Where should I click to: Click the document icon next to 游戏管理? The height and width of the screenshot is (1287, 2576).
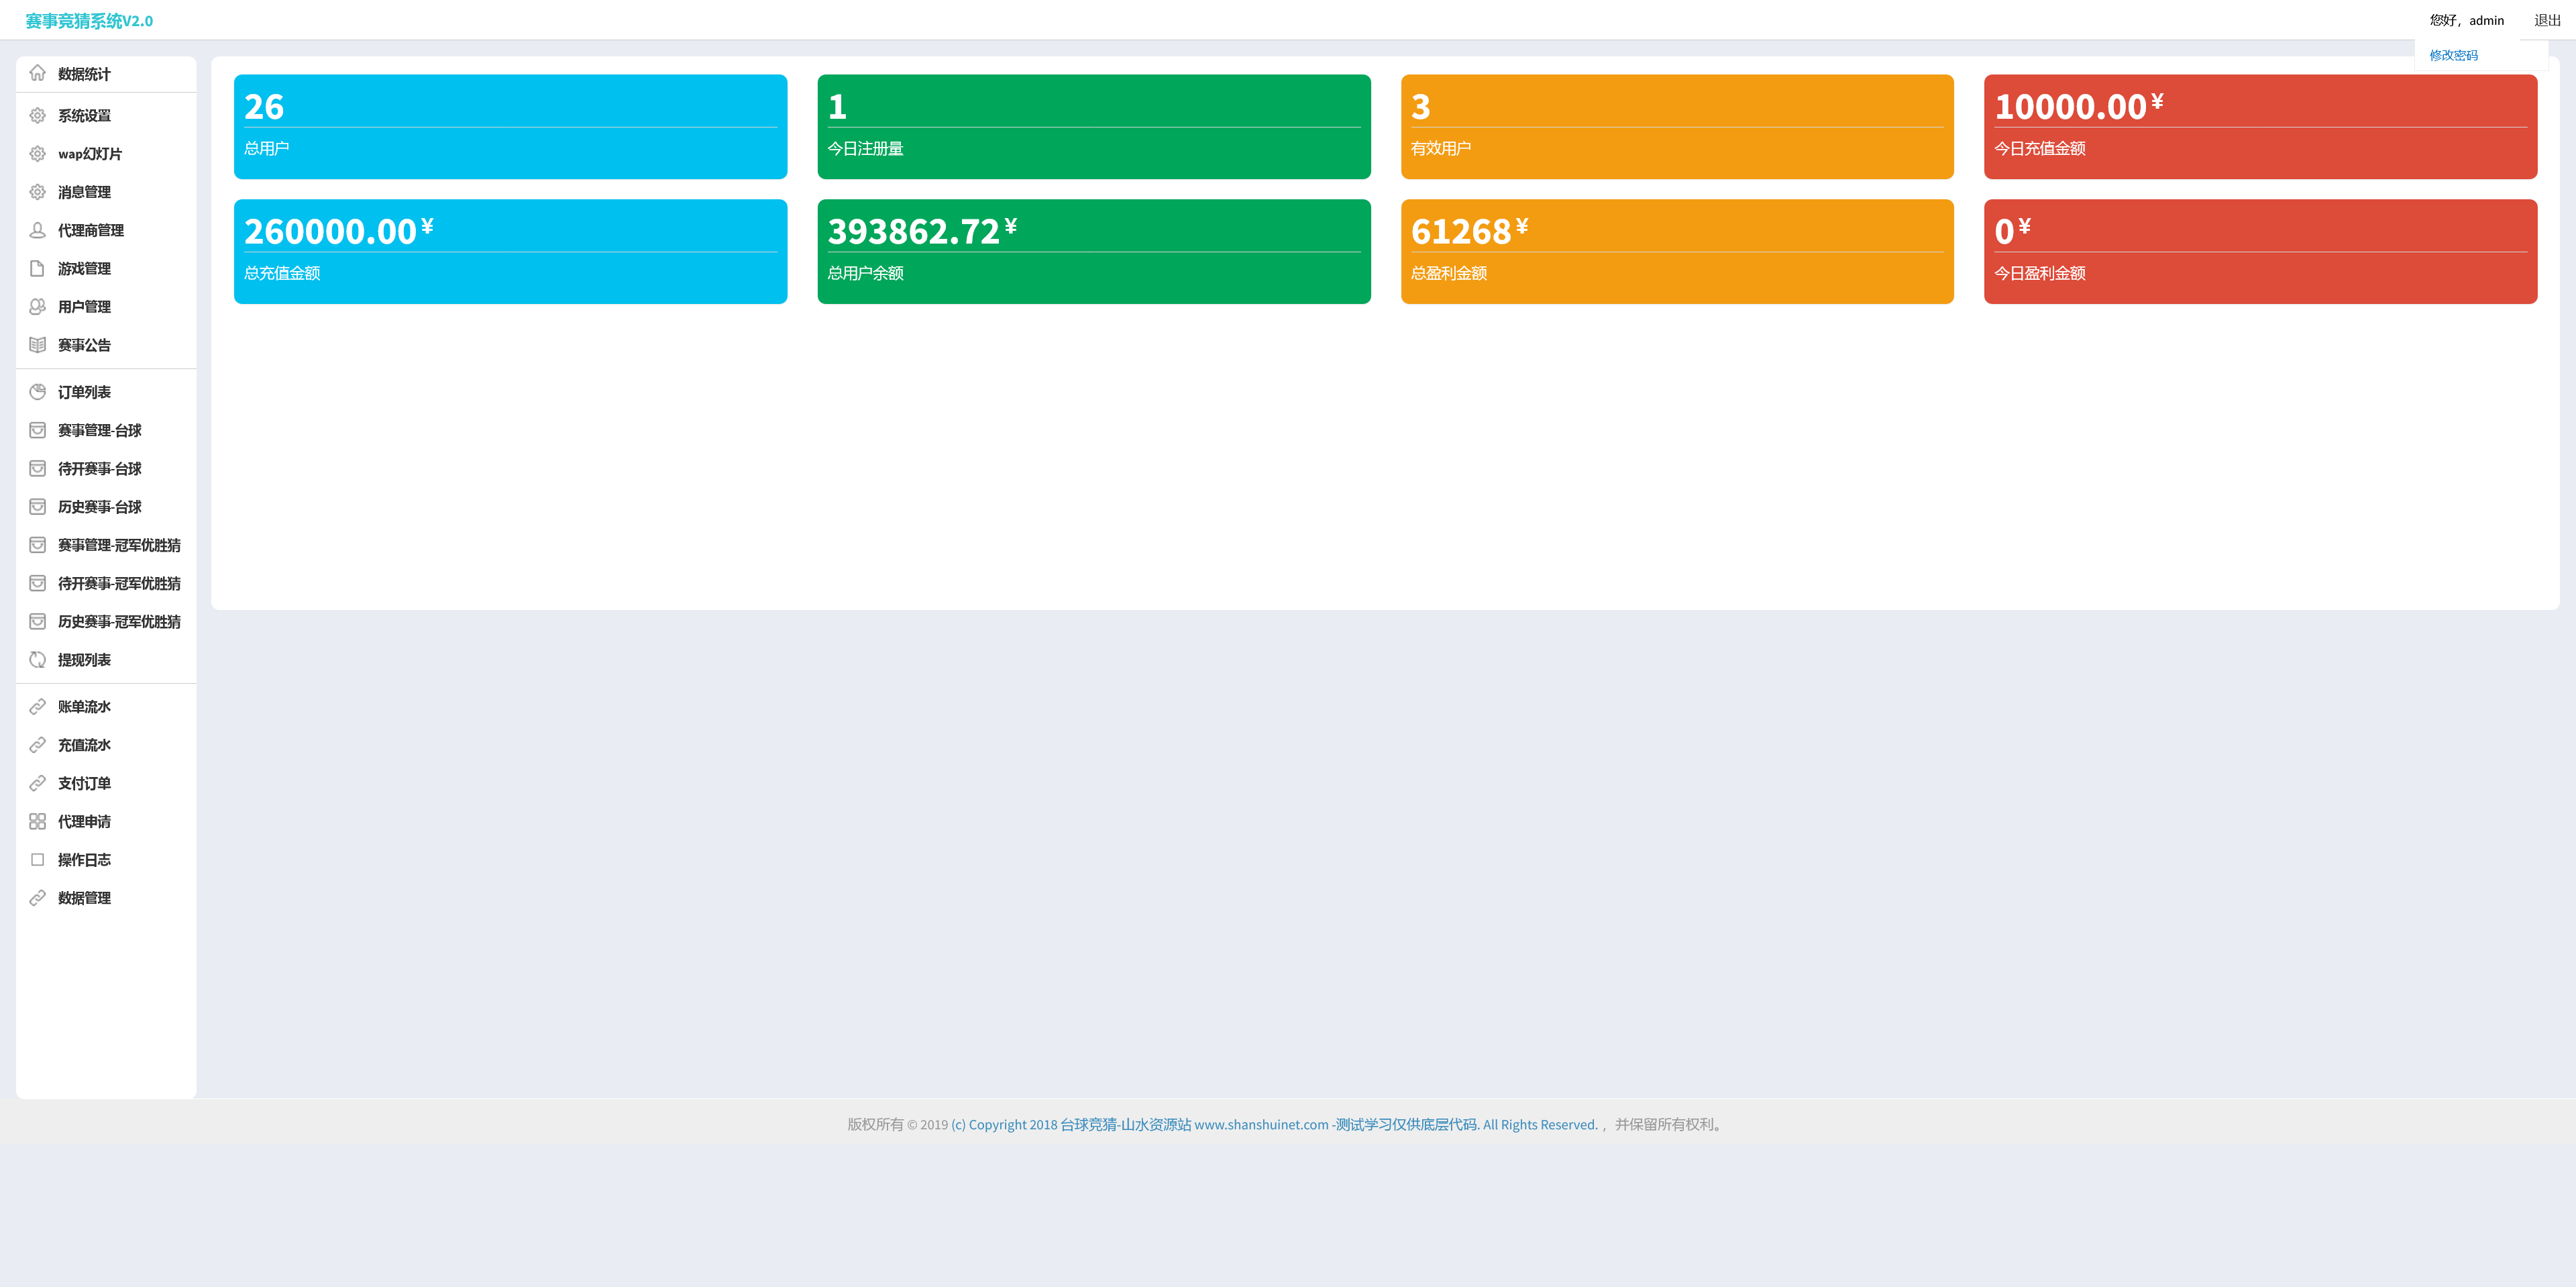tap(37, 268)
